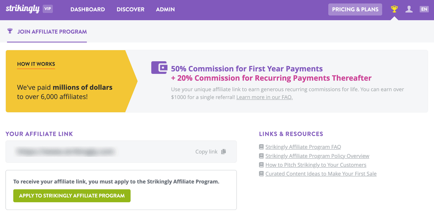Click the purple wallet icon
The height and width of the screenshot is (215, 434).
click(159, 68)
